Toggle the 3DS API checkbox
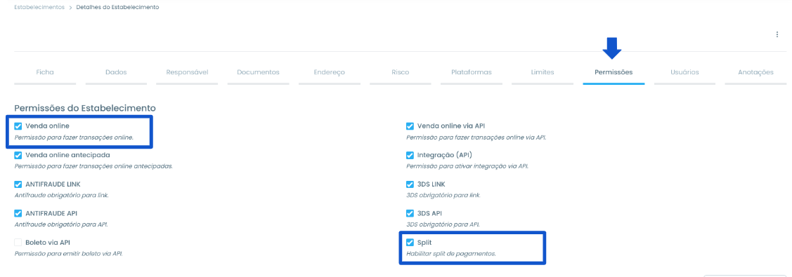The height and width of the screenshot is (277, 792). [x=410, y=214]
